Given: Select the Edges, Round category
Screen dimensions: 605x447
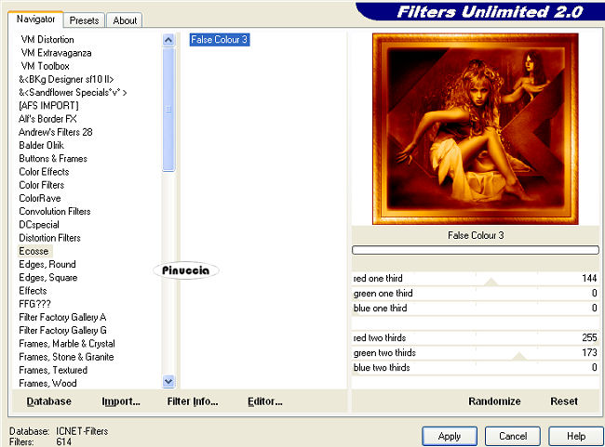Looking at the screenshot, I should [47, 264].
